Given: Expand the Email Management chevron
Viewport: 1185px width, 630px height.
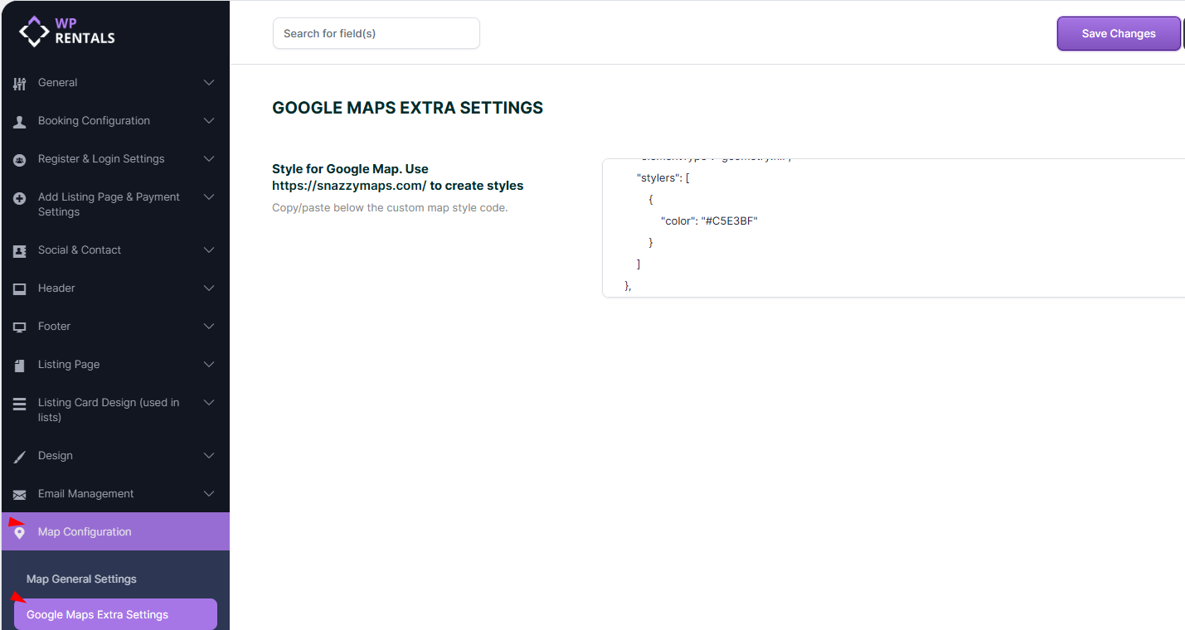Looking at the screenshot, I should tap(209, 494).
